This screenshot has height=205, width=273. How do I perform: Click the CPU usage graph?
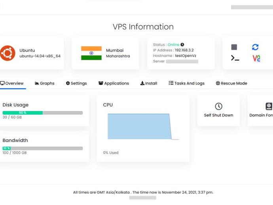[x=143, y=126]
